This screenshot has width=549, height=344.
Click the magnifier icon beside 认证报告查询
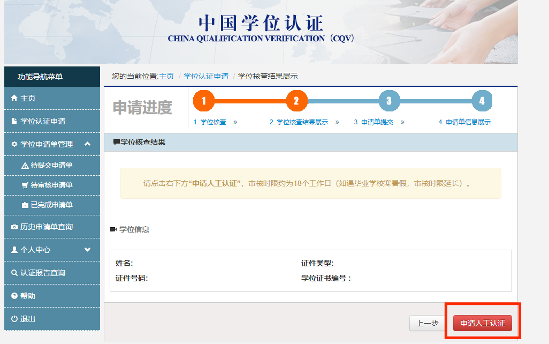click(x=14, y=273)
